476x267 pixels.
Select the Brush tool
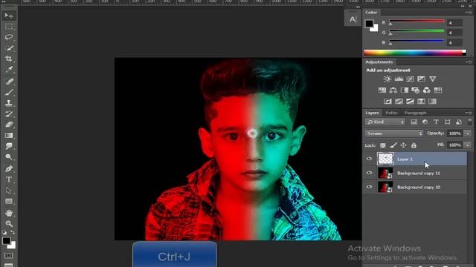tap(9, 92)
